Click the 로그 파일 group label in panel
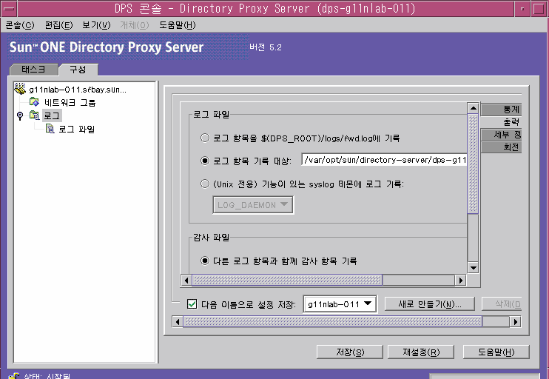The image size is (549, 379). 211,115
